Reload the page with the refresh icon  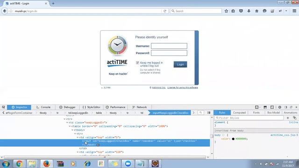(x=165, y=11)
